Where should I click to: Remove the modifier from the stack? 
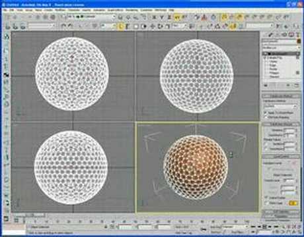pyautogui.click(x=288, y=85)
